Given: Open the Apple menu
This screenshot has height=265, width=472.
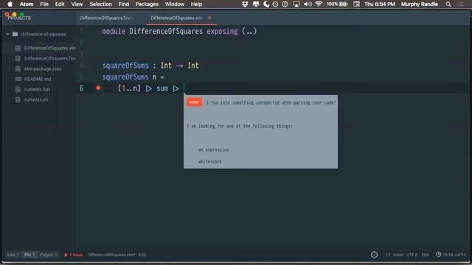Looking at the screenshot, I should (x=10, y=4).
